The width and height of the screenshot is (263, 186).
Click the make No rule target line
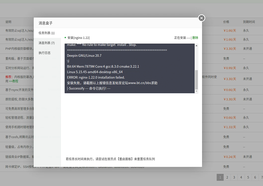point(102,45)
